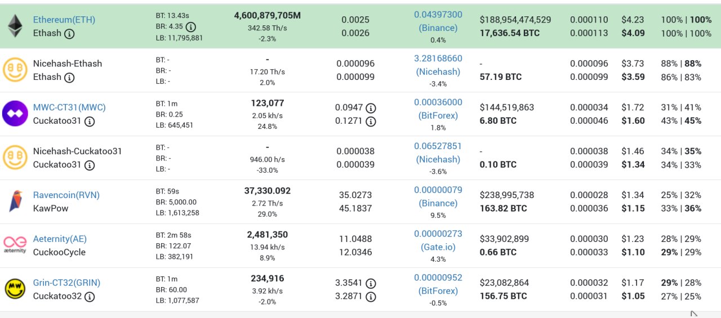Follow the 3.28168660 (Nicehash) rate link

click(438, 65)
